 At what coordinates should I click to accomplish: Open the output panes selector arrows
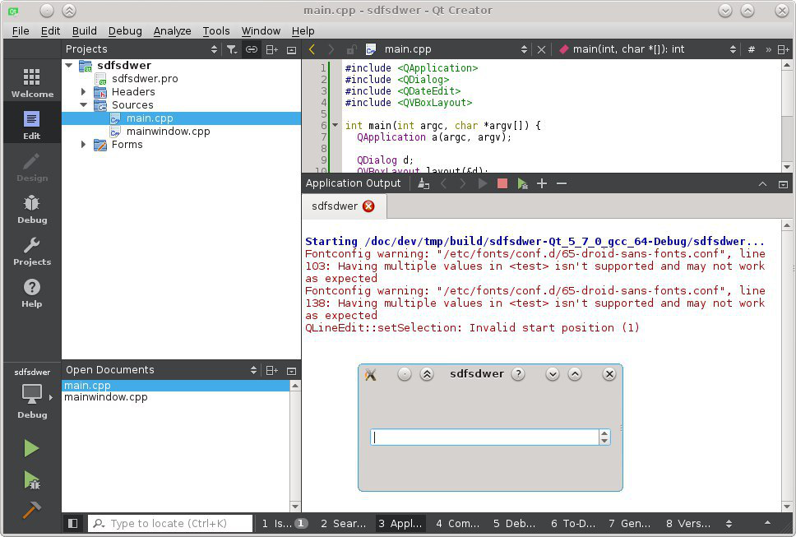coord(729,524)
